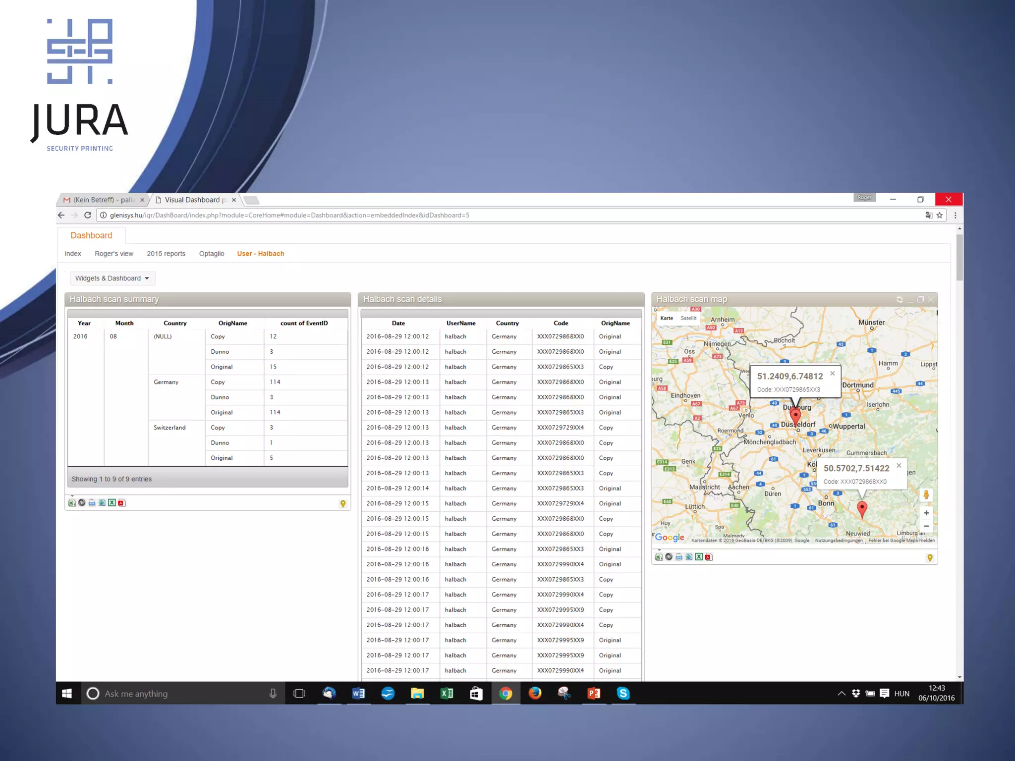Click print icon below scan summary table
This screenshot has width=1015, height=761.
(92, 503)
